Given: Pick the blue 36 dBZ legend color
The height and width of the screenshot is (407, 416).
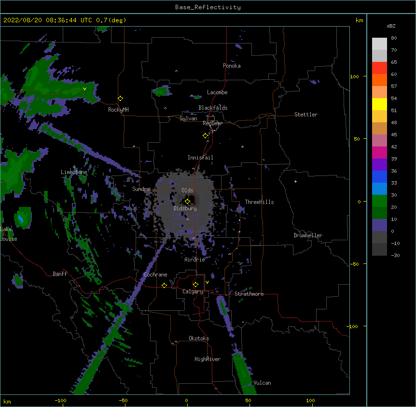Looking at the screenshot, I should [379, 176].
